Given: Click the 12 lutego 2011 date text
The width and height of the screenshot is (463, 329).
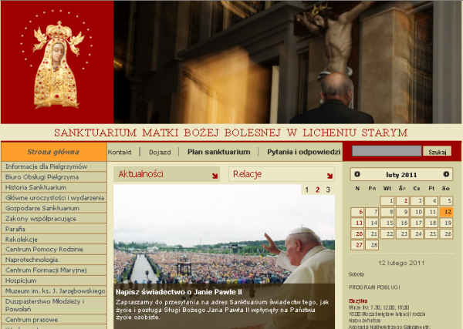Looking at the screenshot, I should (x=401, y=263).
